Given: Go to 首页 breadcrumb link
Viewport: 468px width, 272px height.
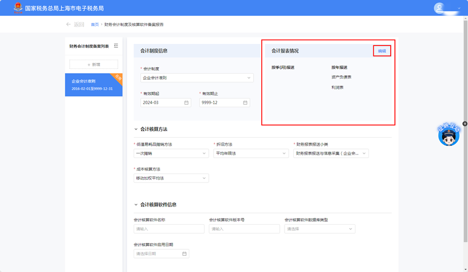Looking at the screenshot, I should 95,24.
